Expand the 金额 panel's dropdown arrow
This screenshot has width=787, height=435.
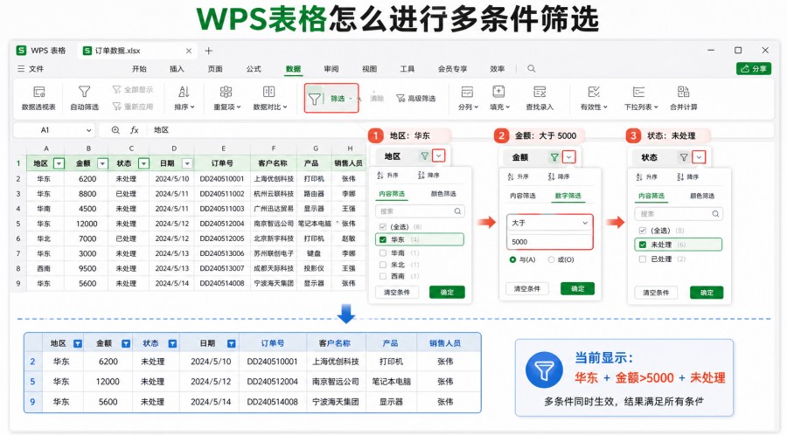coord(568,157)
